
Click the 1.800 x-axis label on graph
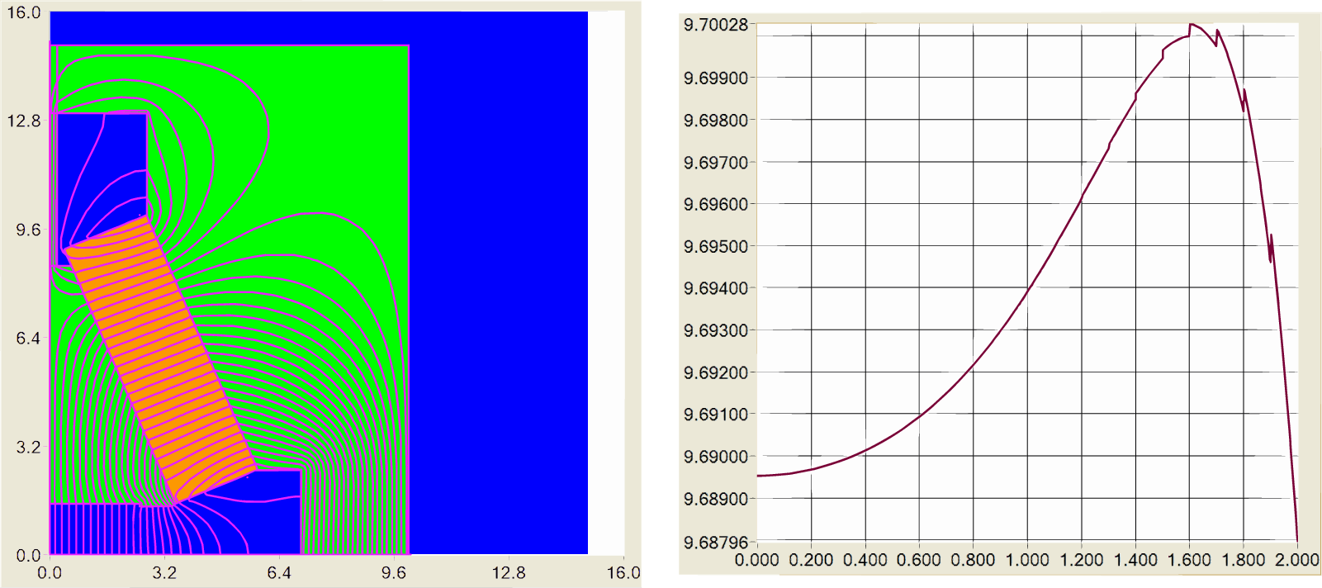1244,560
